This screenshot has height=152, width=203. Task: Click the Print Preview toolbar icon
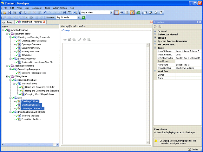pos(14,13)
